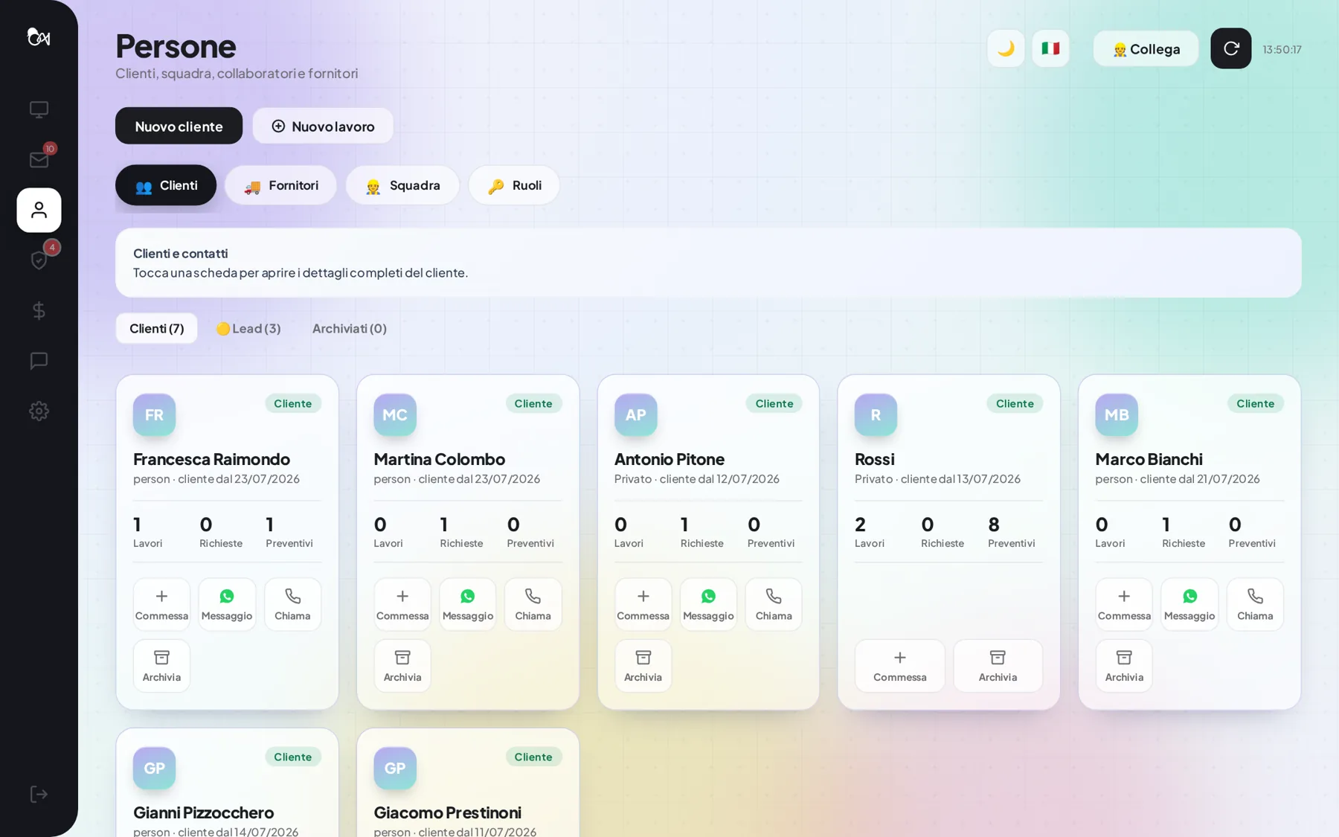Select the Persone person icon in sidebar
The width and height of the screenshot is (1339, 837).
coord(39,210)
